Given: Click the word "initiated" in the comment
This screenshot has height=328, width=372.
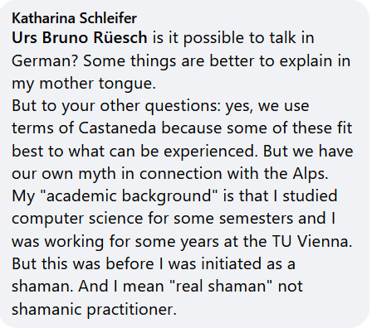Looking at the screenshot, I should pos(231,263).
